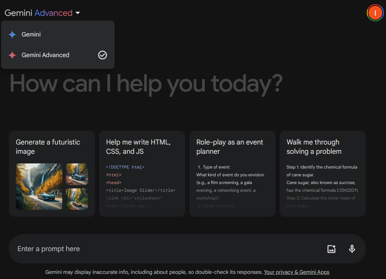Viewport: 386px width, 279px height.
Task: Click the link rel="stylesheet" code line
Action: (134, 198)
